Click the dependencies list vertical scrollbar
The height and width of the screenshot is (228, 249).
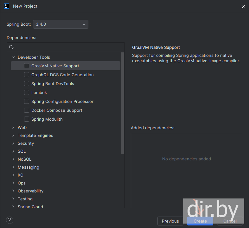point(122,103)
